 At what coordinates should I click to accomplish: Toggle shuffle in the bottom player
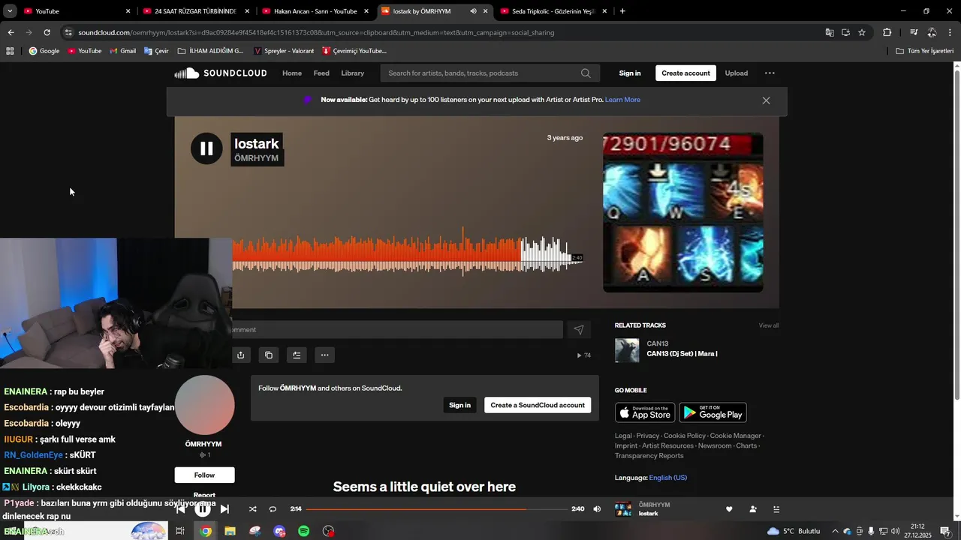pyautogui.click(x=252, y=509)
